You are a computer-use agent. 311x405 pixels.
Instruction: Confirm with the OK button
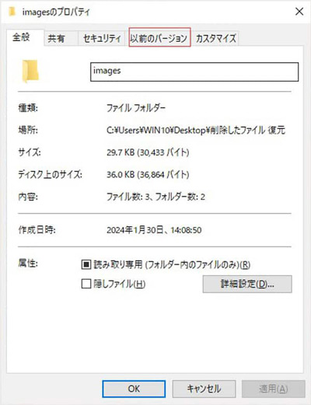click(134, 389)
